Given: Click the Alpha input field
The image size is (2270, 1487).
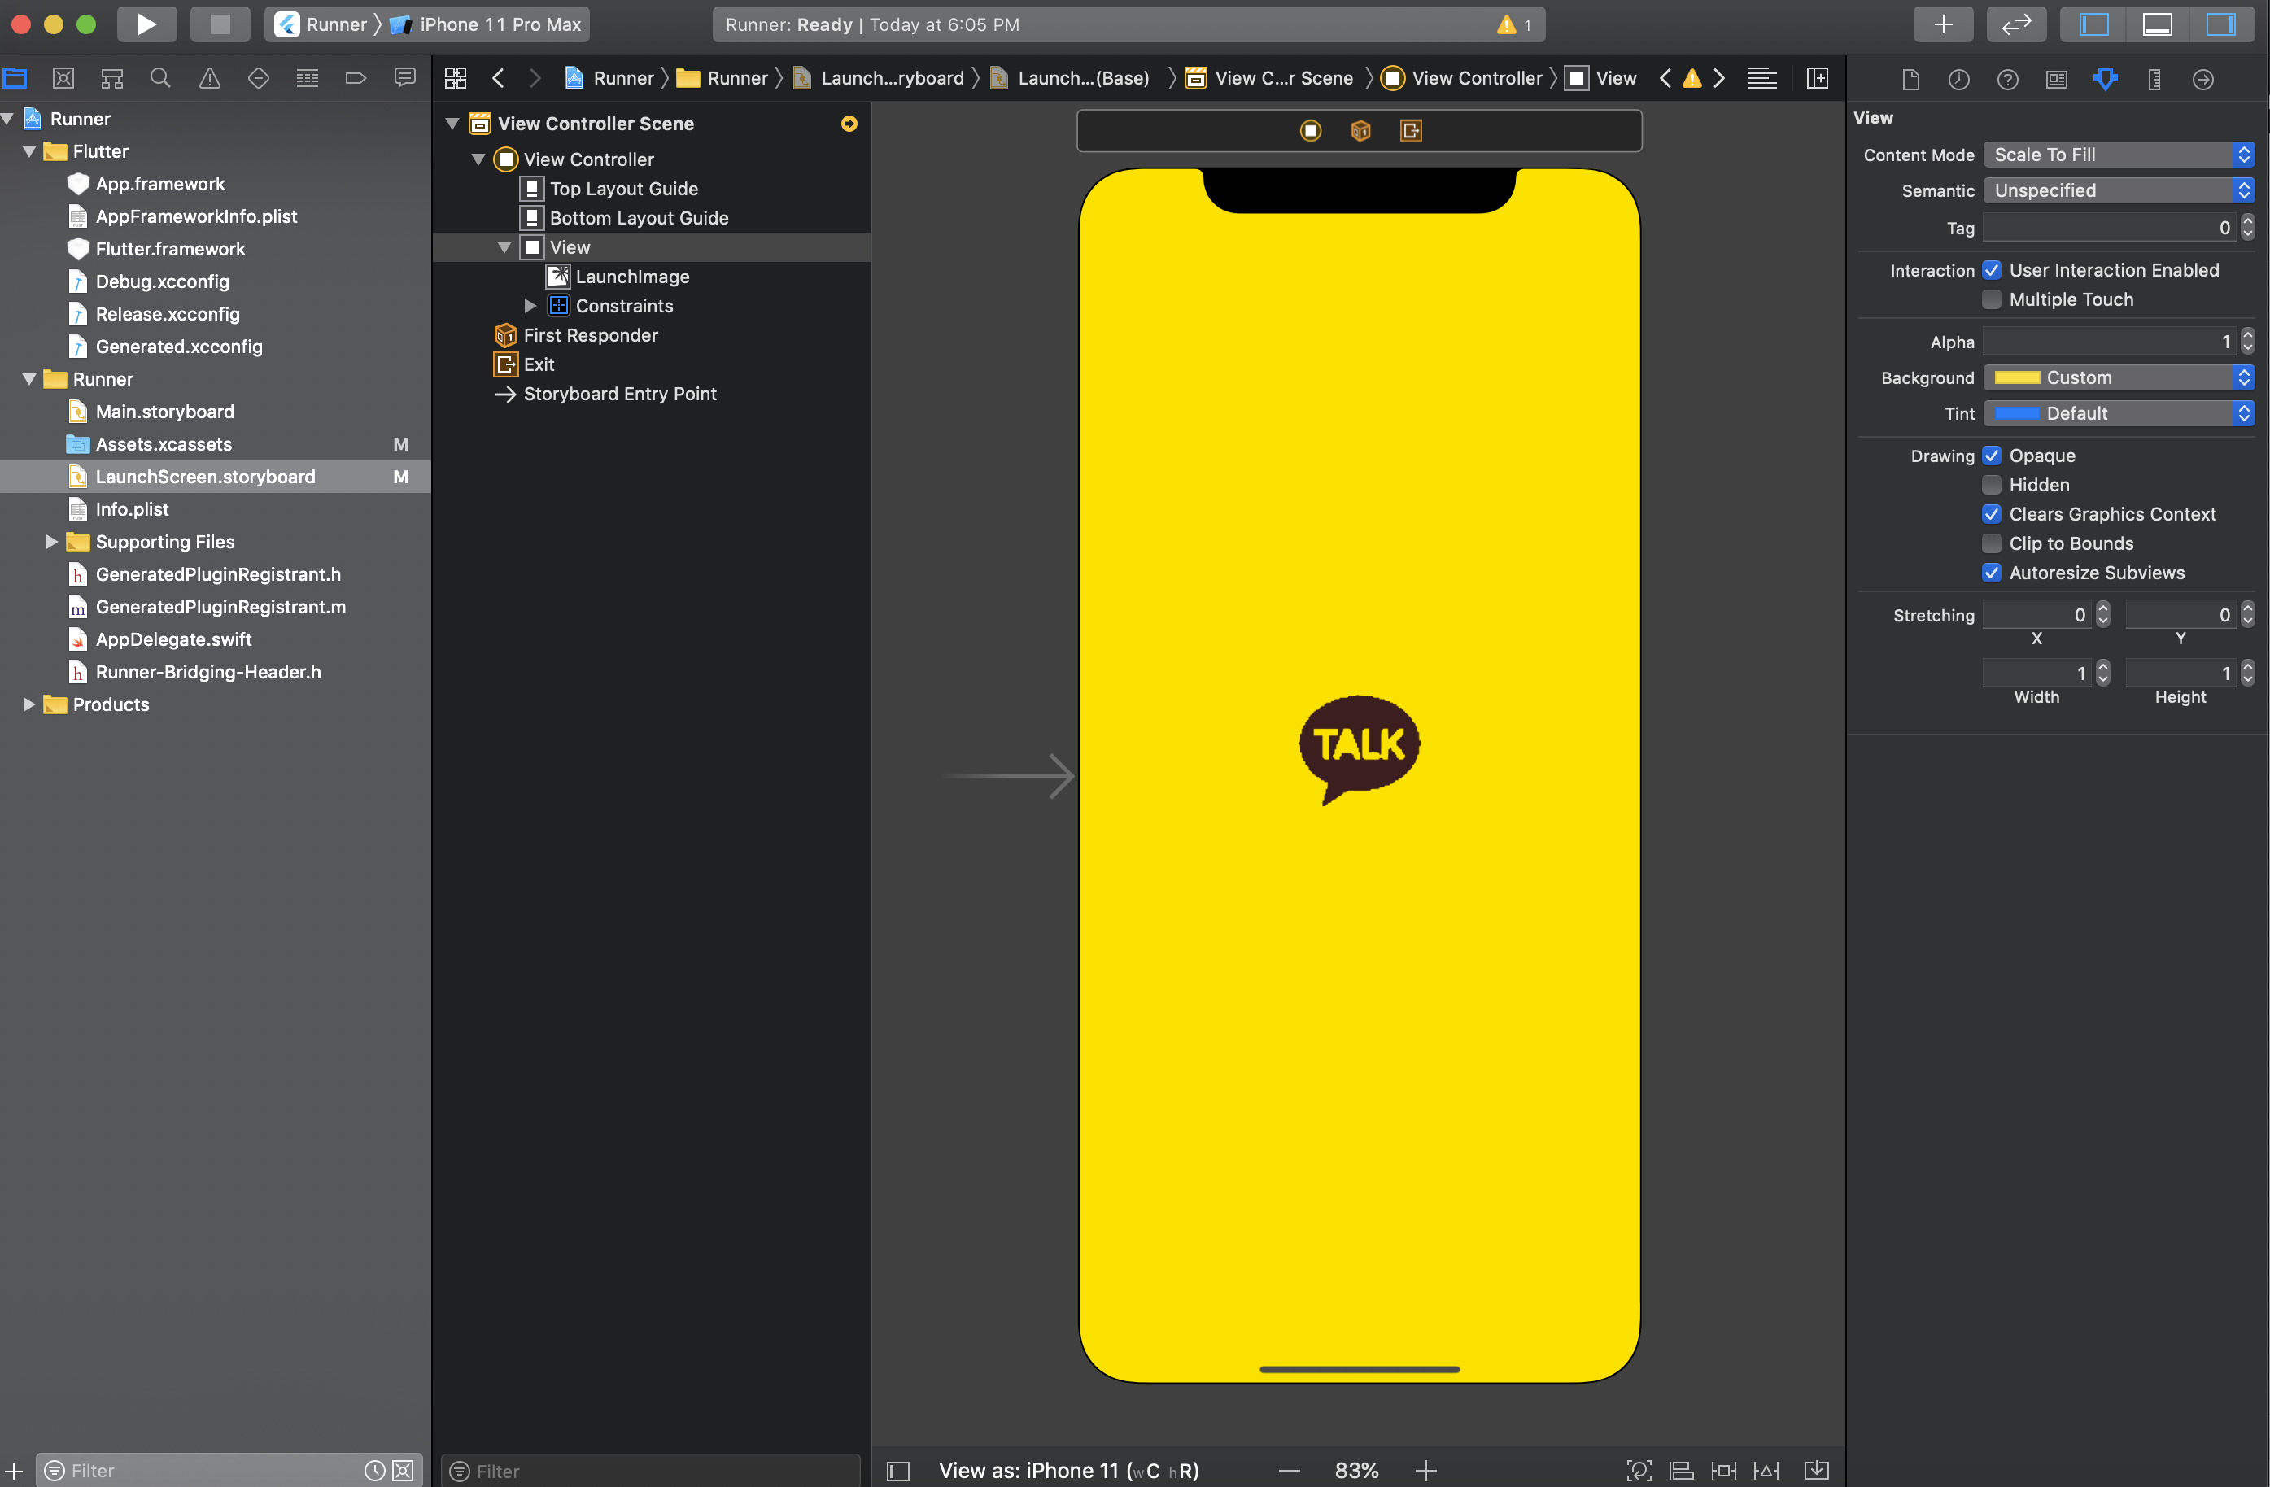Looking at the screenshot, I should click(2108, 342).
